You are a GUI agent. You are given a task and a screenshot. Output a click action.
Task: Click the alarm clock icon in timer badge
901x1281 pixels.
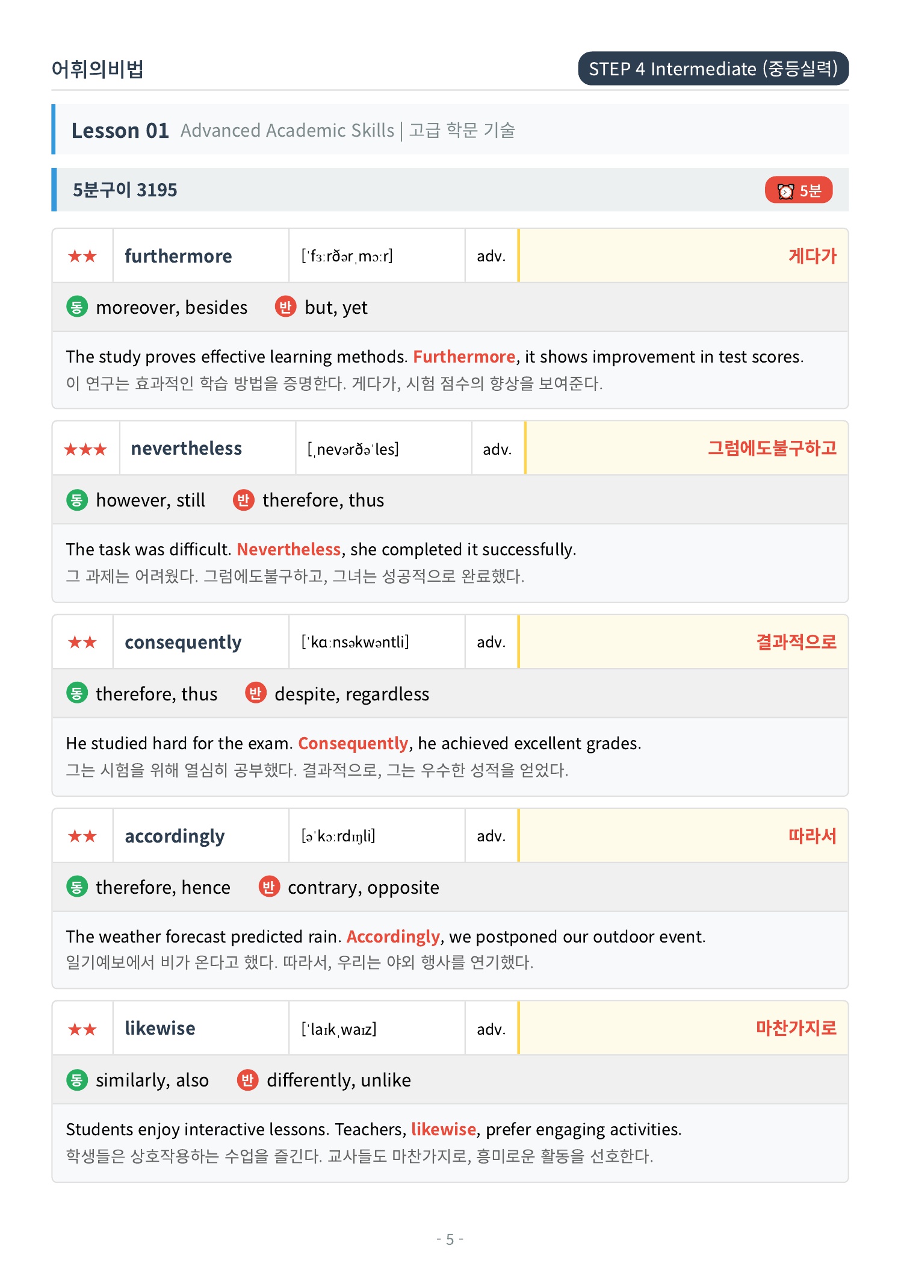[x=785, y=191]
